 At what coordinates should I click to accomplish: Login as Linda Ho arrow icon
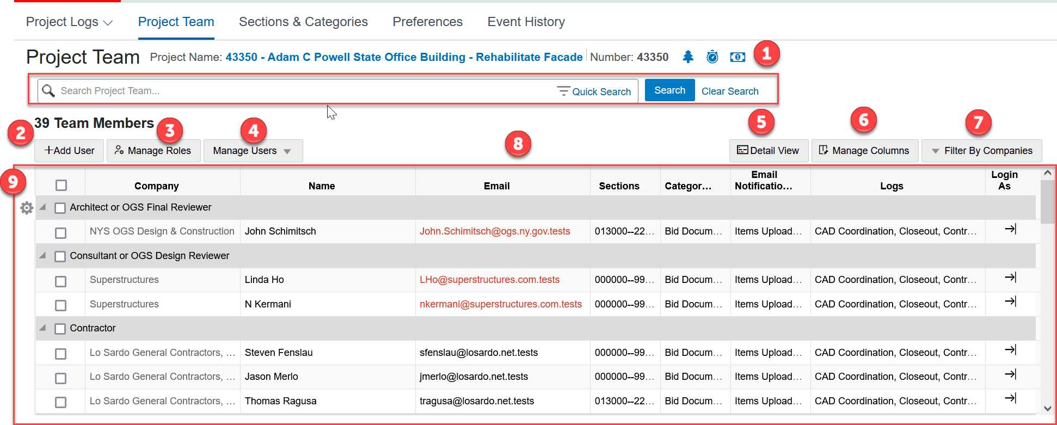point(1010,278)
